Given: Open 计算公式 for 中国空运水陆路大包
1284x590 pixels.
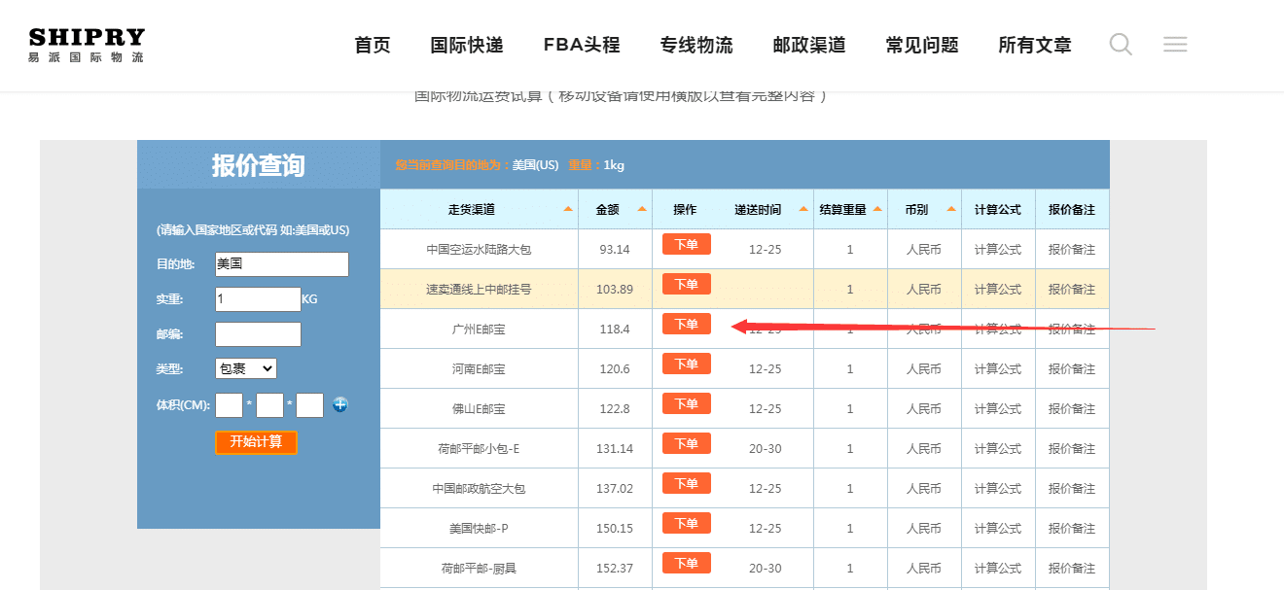Looking at the screenshot, I should click(998, 250).
